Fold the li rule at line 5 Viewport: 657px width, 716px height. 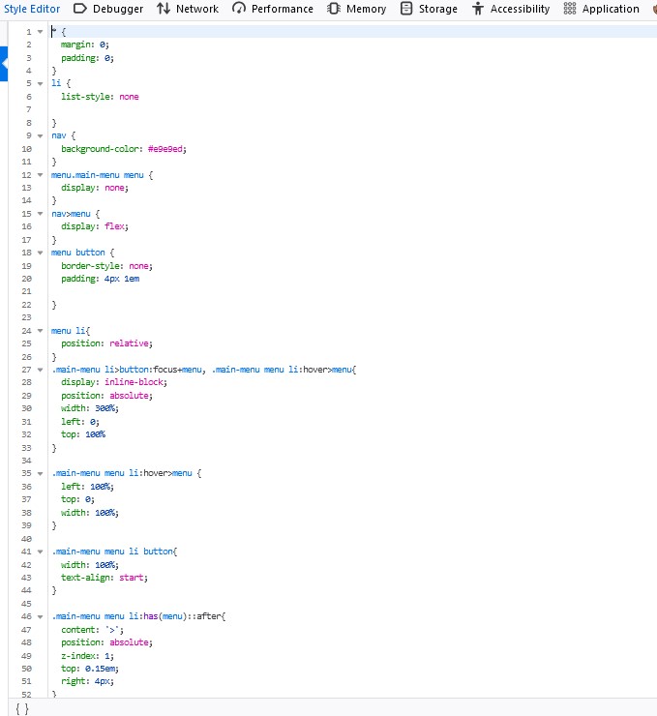point(41,83)
